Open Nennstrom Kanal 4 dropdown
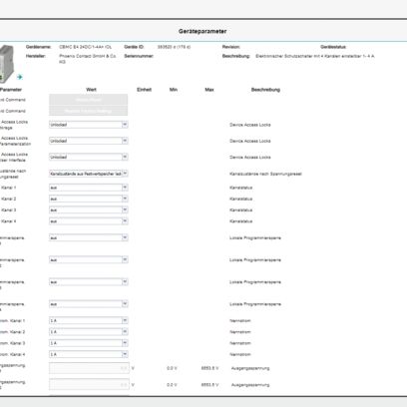 coord(89,354)
